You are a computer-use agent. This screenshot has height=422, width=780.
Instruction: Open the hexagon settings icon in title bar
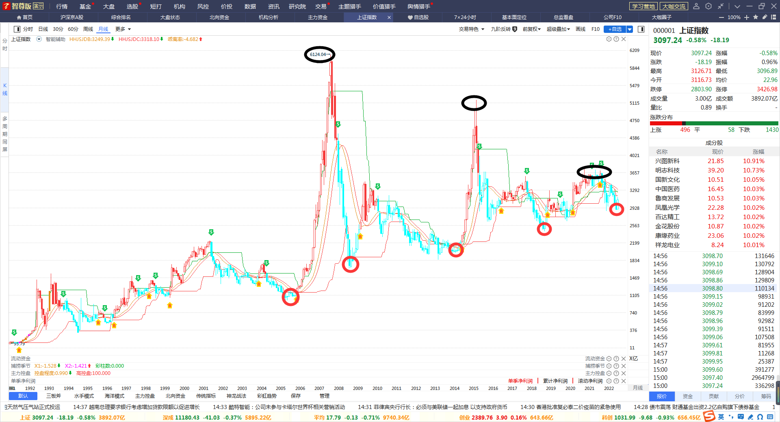point(708,6)
